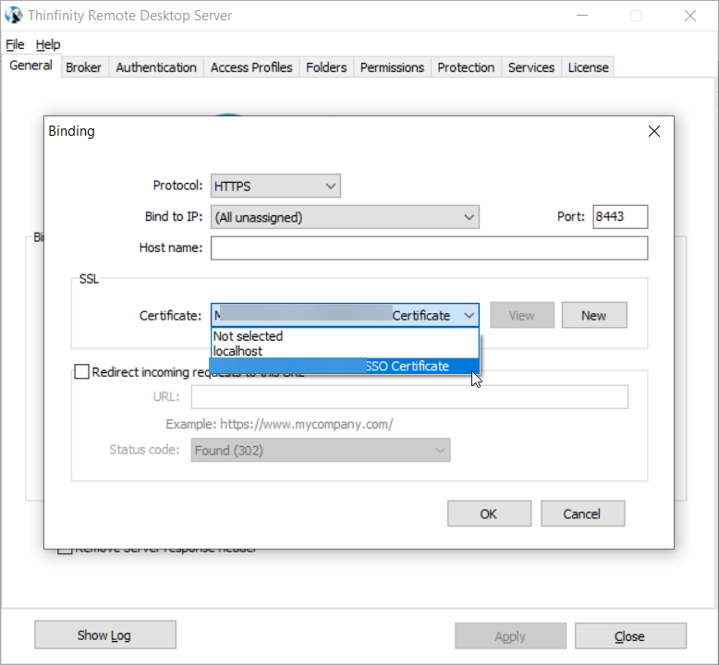
Task: Switch to the General tab
Action: pos(31,66)
